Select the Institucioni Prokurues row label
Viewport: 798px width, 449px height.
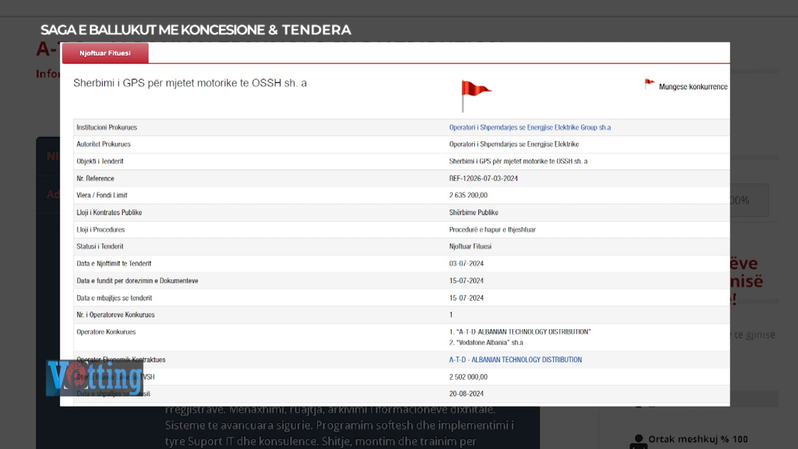[107, 127]
